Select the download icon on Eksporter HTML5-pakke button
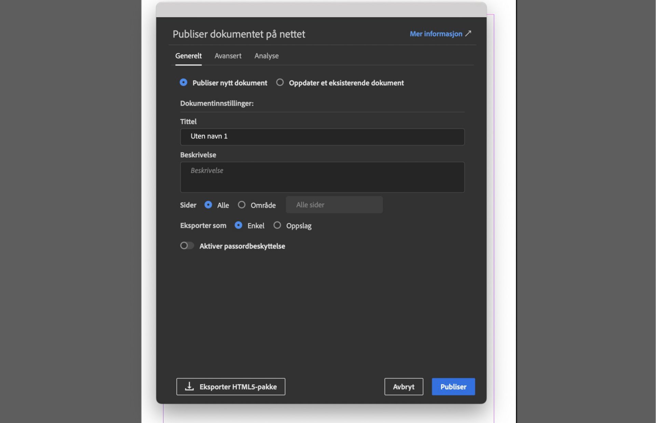 189,386
